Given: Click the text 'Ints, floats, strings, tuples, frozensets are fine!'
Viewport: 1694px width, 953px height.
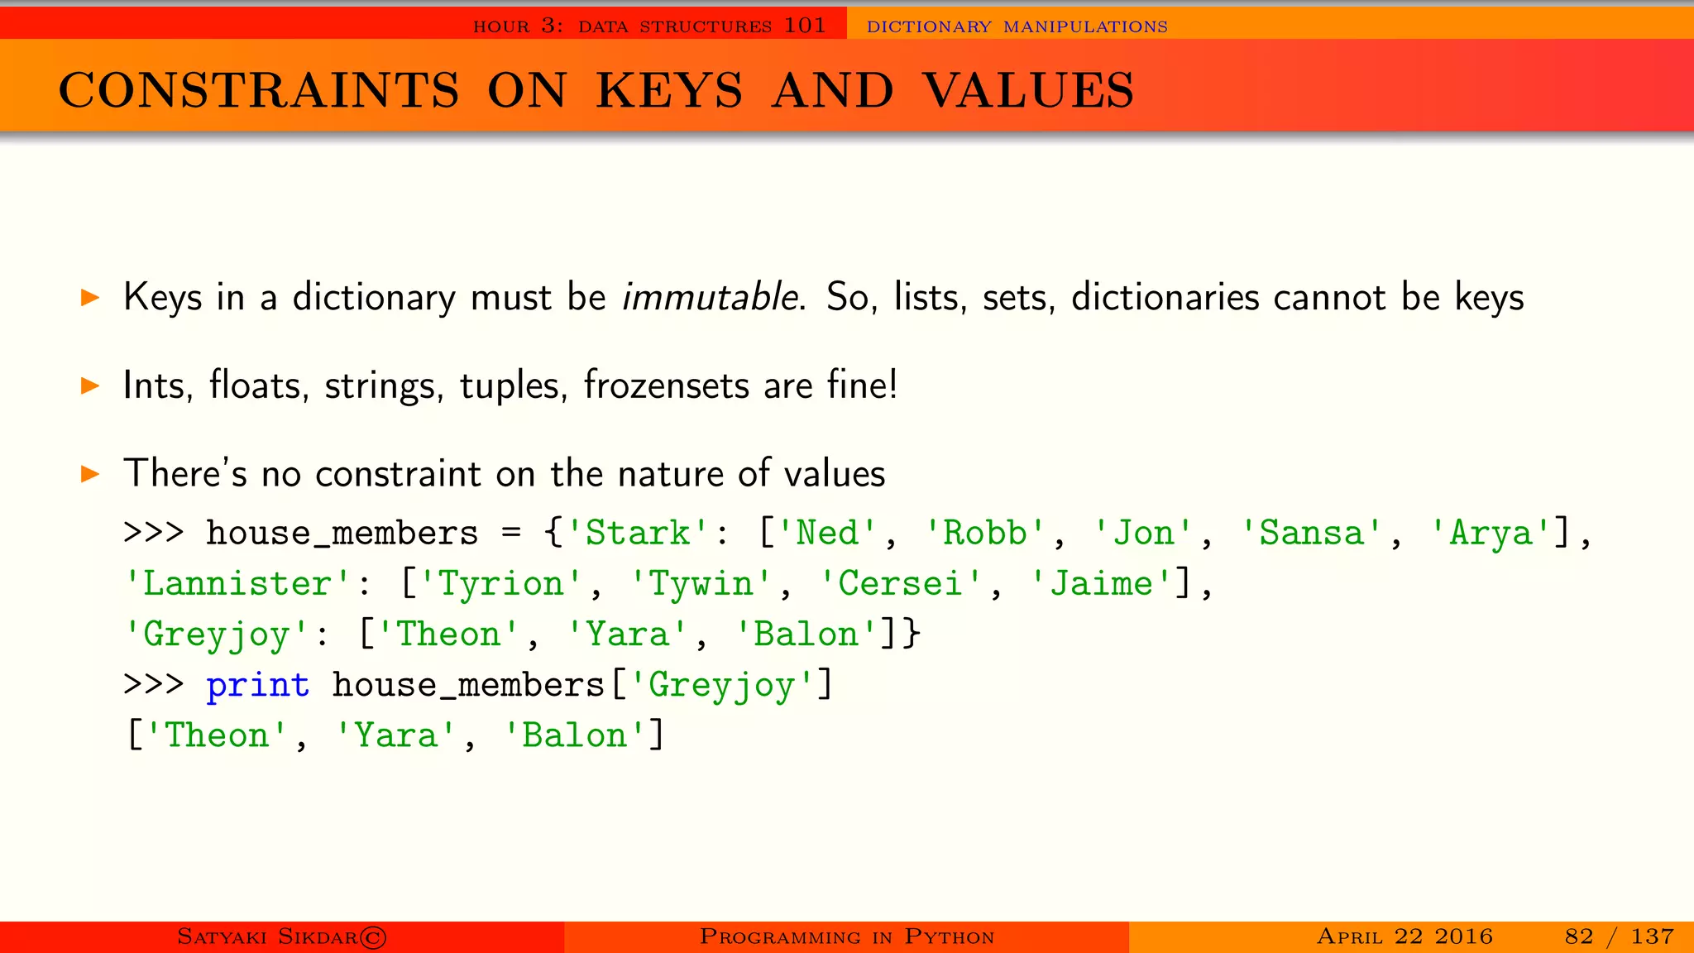Looking at the screenshot, I should (x=510, y=386).
